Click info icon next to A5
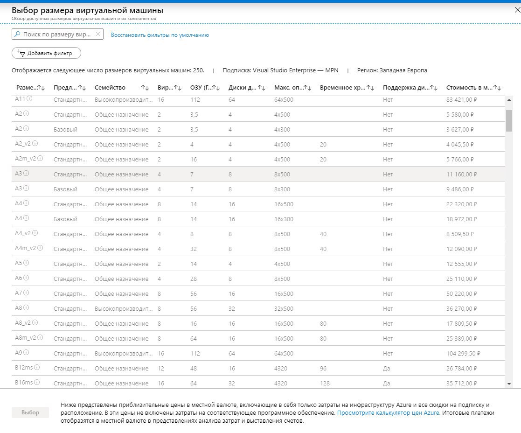 point(26,263)
